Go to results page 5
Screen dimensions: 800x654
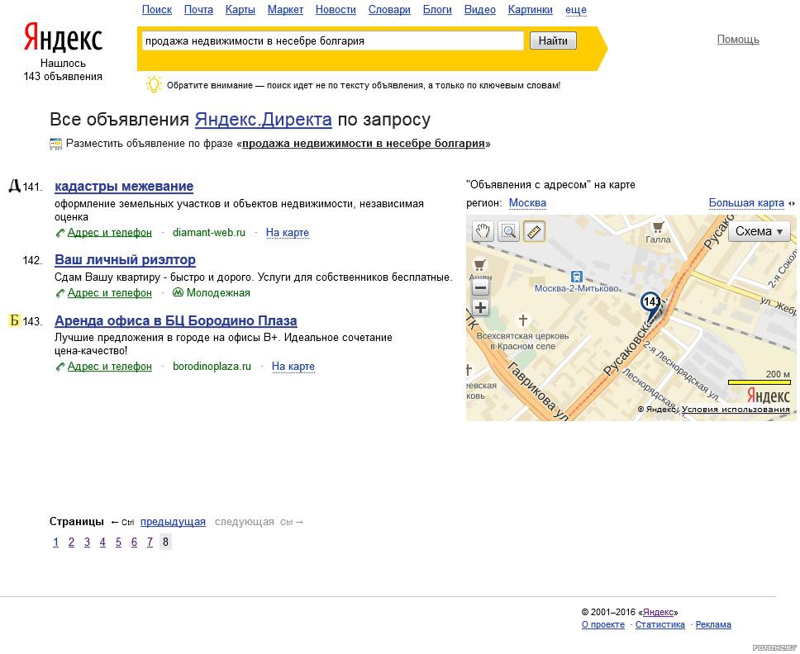(118, 542)
